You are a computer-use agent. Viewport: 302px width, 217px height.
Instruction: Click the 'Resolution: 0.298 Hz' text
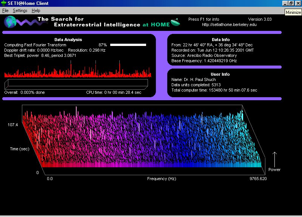click(87, 50)
